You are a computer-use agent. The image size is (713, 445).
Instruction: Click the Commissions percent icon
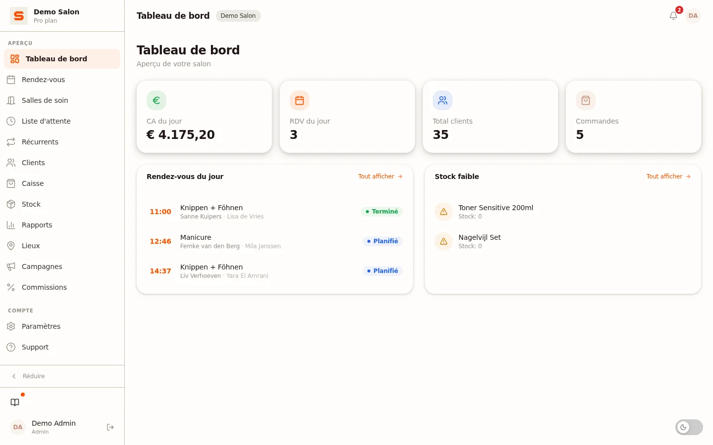click(x=11, y=287)
